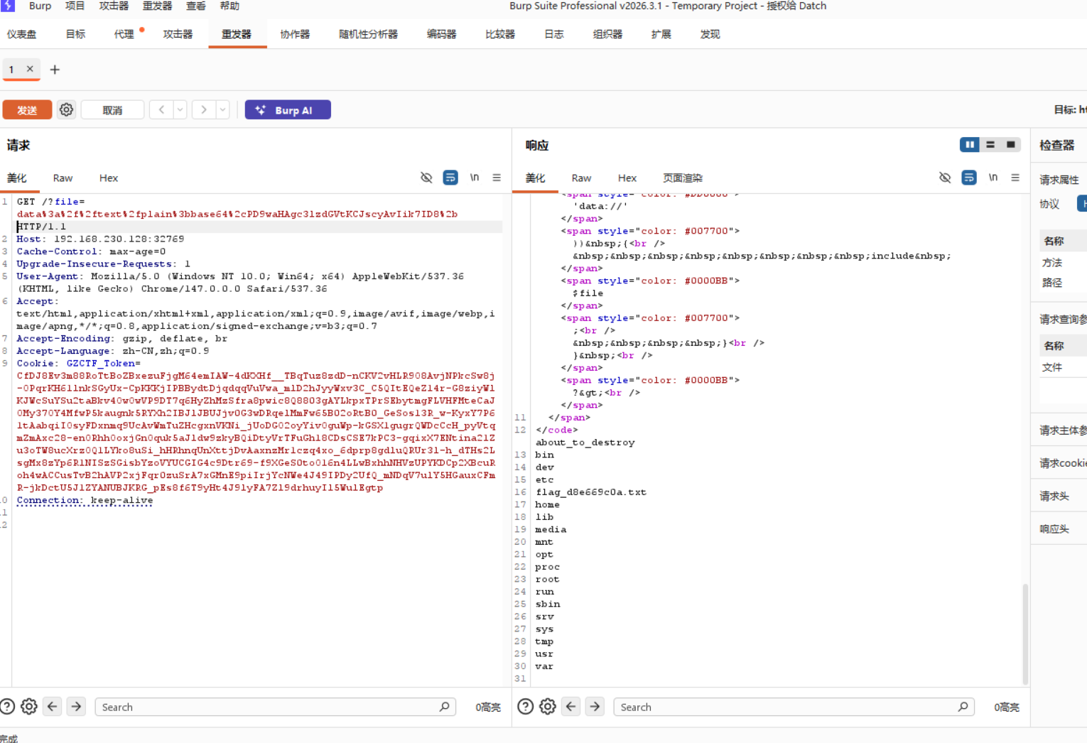This screenshot has width=1087, height=743.
Task: Close Repeater tab 1
Action: 30,69
